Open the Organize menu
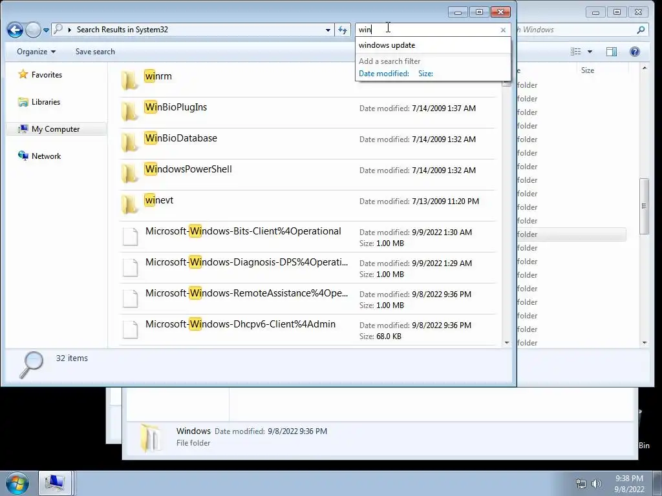This screenshot has height=496, width=662. tap(36, 52)
